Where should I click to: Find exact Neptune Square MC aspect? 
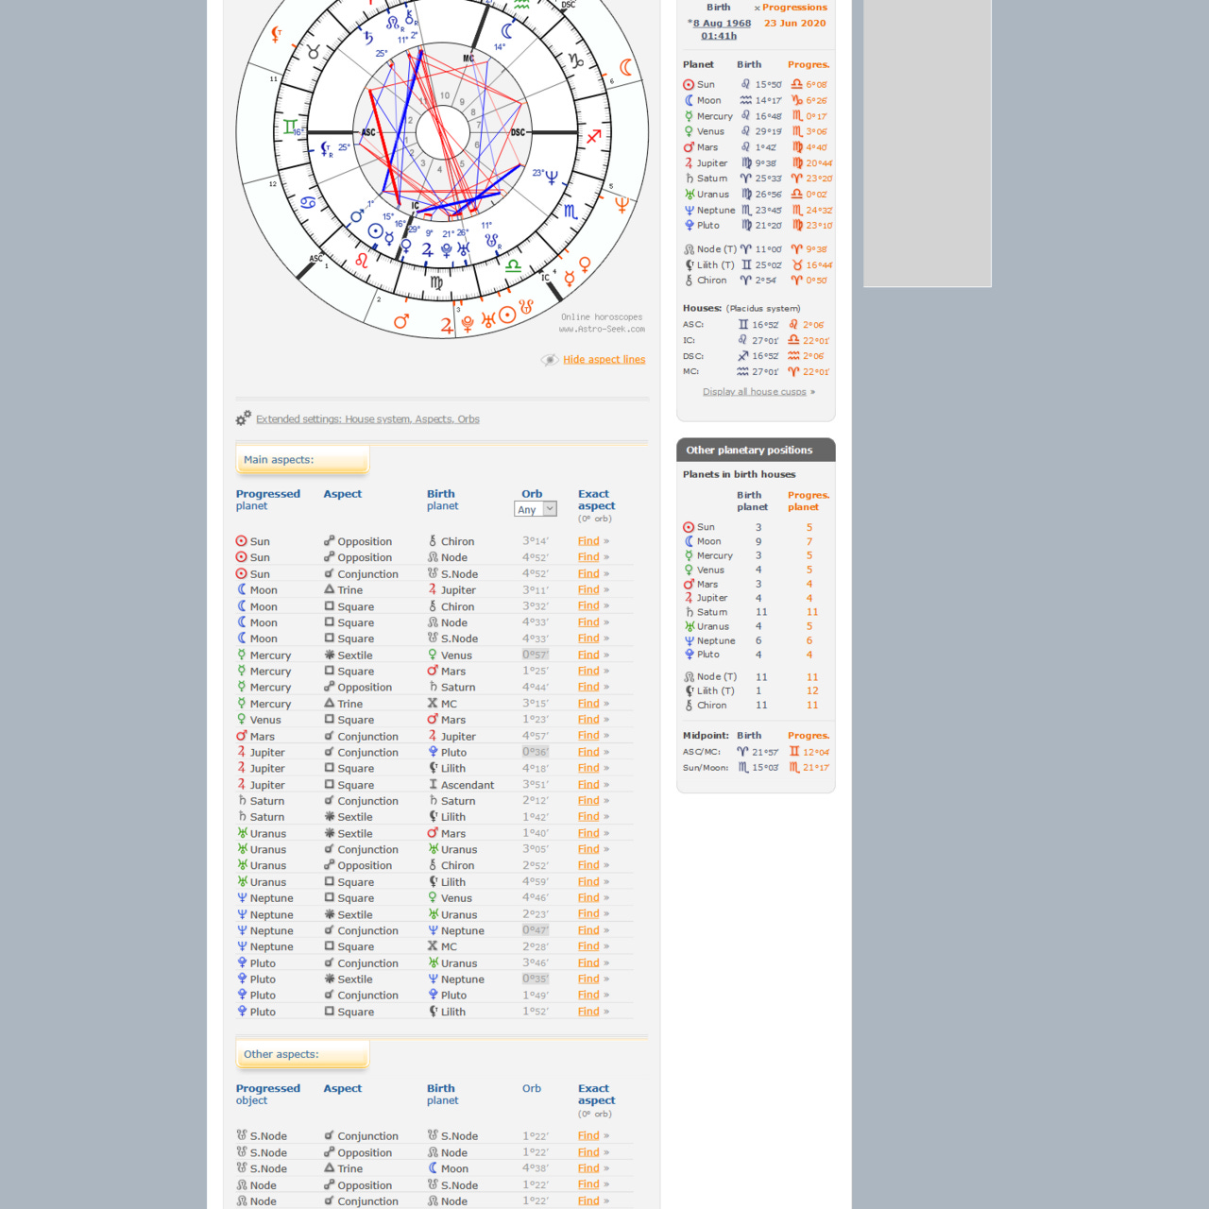(x=588, y=946)
